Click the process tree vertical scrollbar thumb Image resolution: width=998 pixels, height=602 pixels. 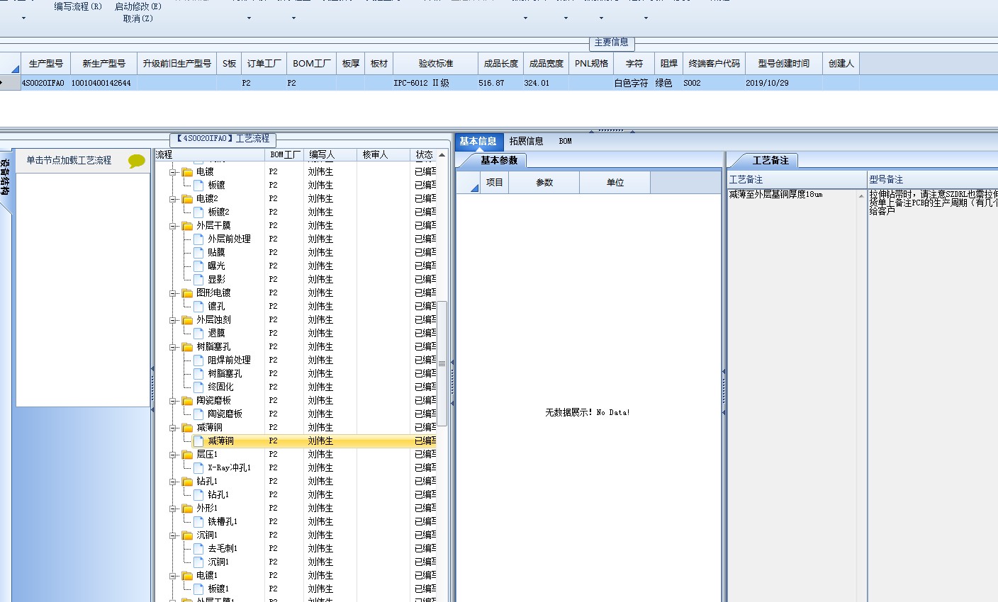tap(442, 363)
